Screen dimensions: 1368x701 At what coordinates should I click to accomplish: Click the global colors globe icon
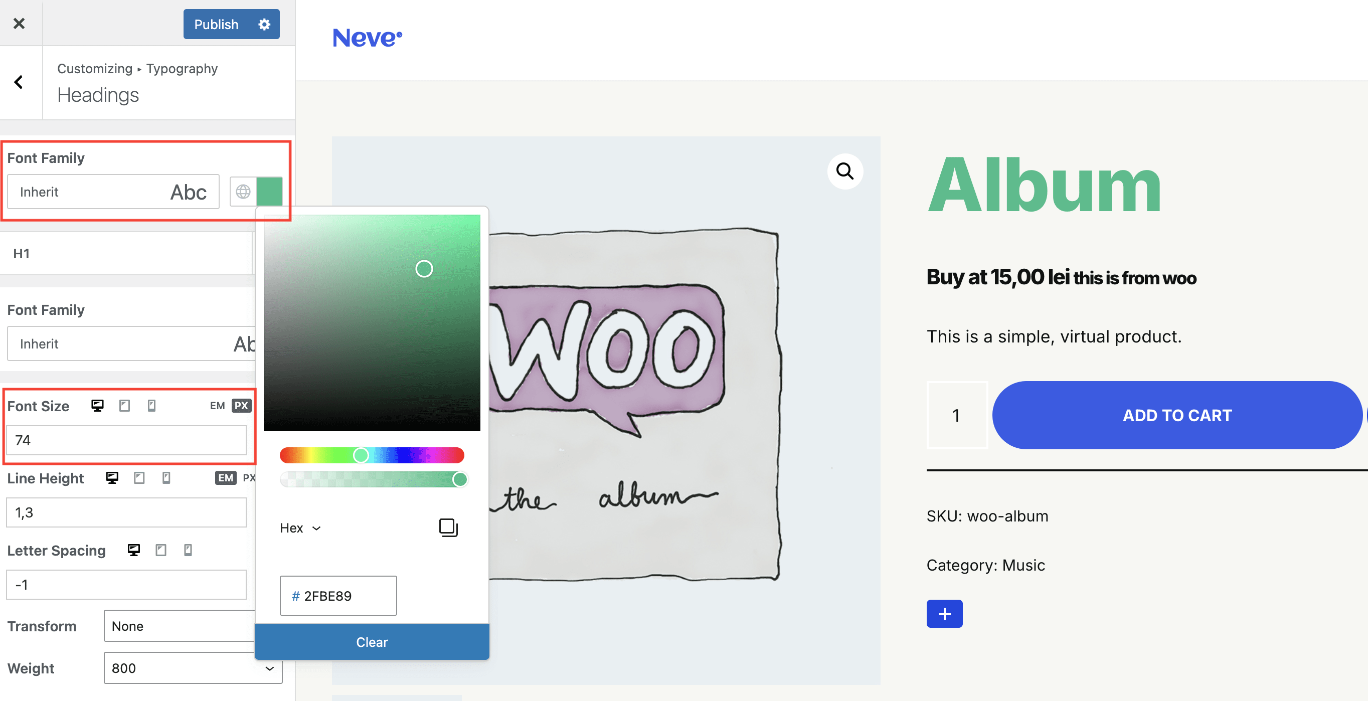(243, 192)
